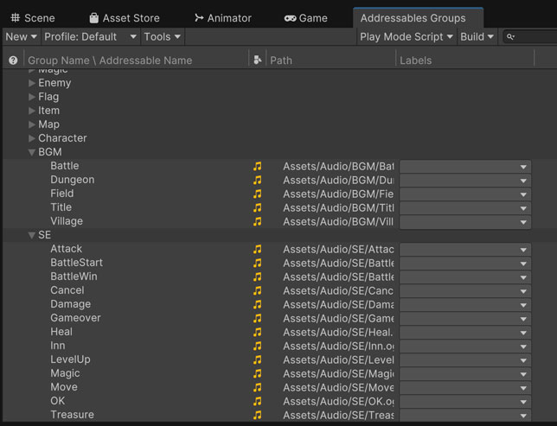The width and height of the screenshot is (557, 426).
Task: Click the asset type column header icon
Action: click(258, 60)
